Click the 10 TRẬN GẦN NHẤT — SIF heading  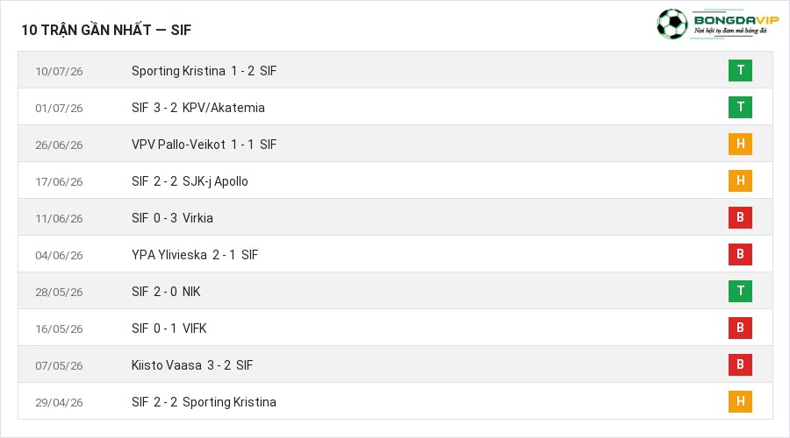point(106,30)
